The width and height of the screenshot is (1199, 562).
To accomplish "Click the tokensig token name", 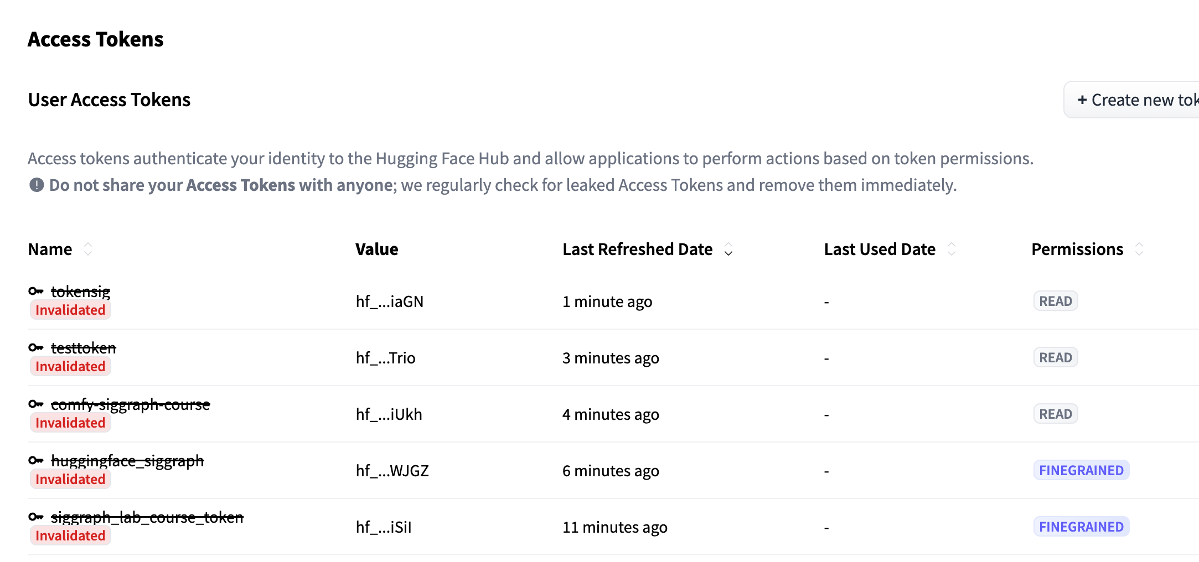I will pyautogui.click(x=81, y=291).
